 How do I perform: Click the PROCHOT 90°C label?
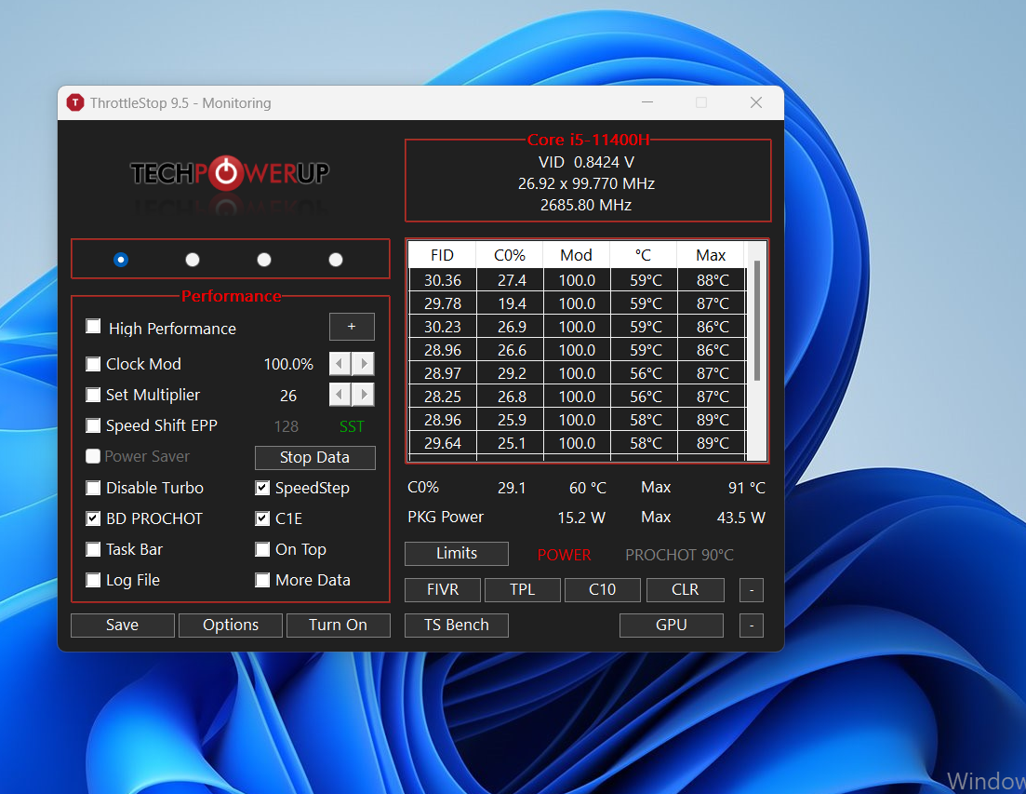[679, 555]
